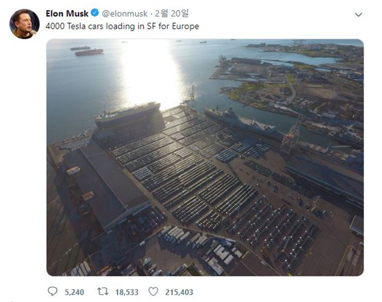Screen dimensions: 382x302
Task: Open the Elon Musk display name
Action: (67, 13)
